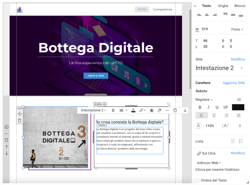Open the Intestazione 2 style dropdown in panel

(242, 68)
